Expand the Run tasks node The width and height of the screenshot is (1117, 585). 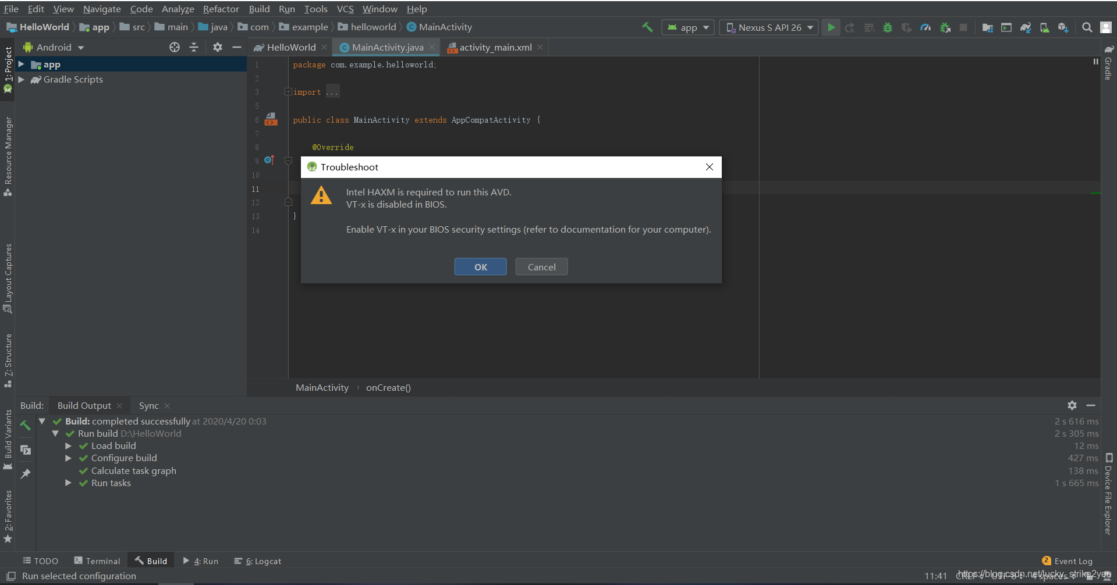[x=68, y=483]
